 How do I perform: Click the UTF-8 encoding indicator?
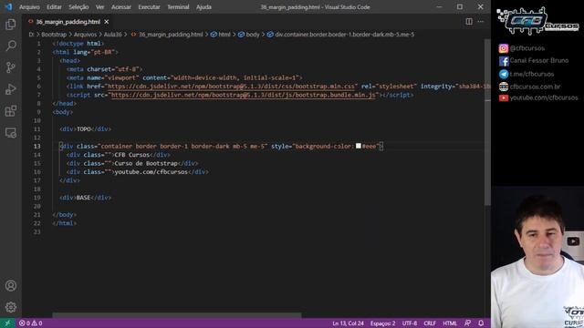click(410, 323)
